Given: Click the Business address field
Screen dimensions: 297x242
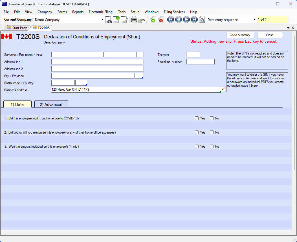Looking at the screenshot, I should point(136,90).
